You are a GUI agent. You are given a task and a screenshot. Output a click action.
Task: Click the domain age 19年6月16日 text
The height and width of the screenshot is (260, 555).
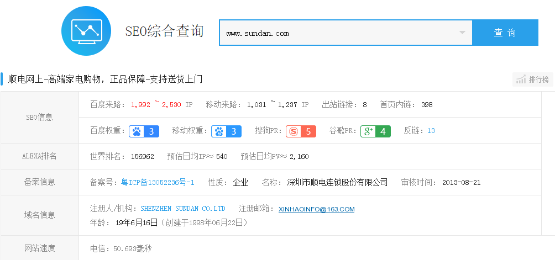click(x=137, y=222)
